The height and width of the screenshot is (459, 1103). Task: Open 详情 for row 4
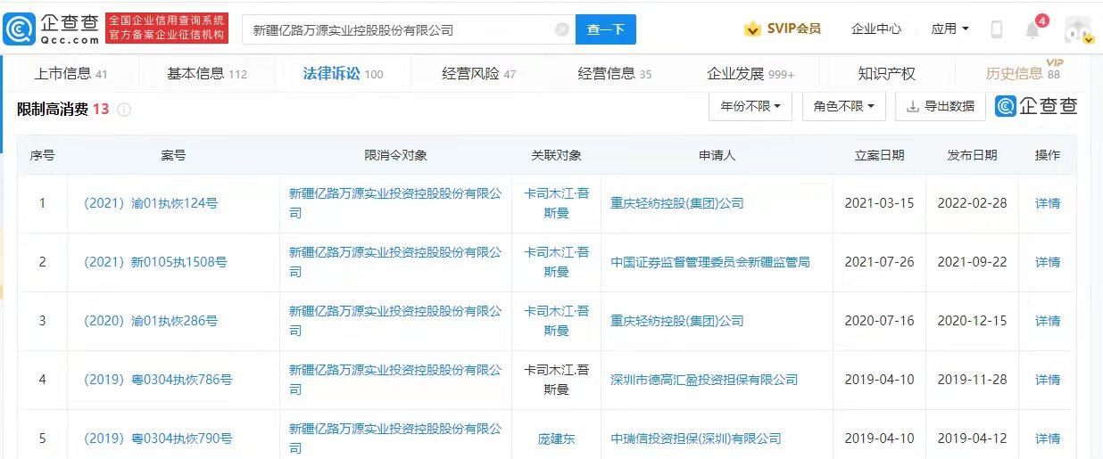tap(1048, 380)
